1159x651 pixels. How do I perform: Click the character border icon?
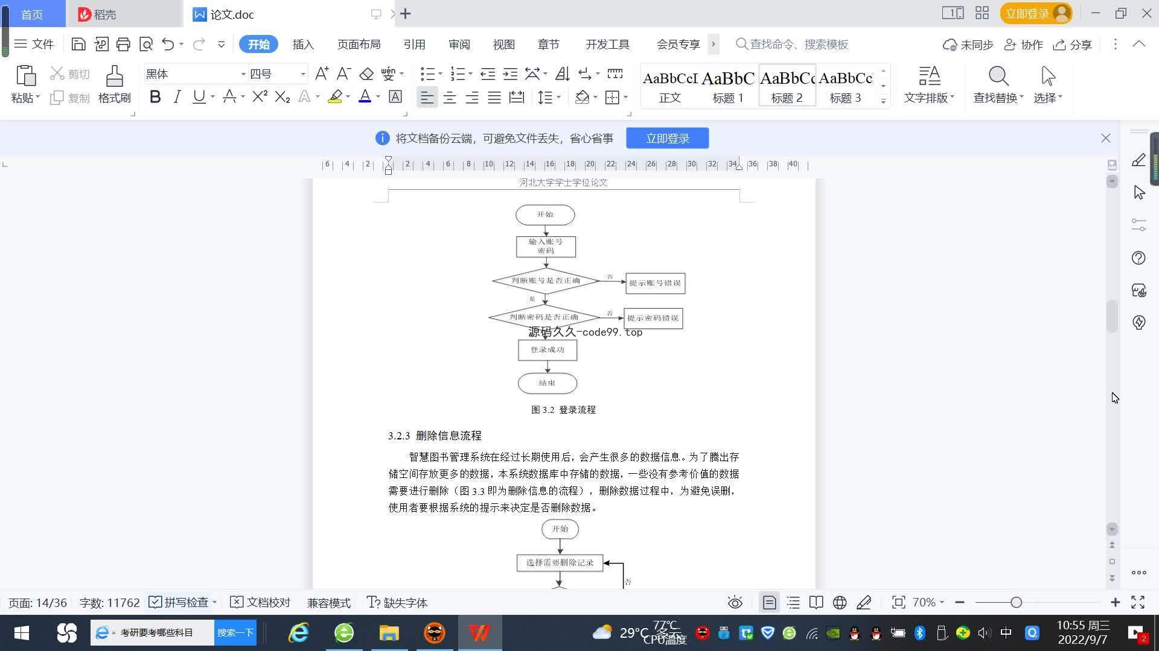coord(395,96)
